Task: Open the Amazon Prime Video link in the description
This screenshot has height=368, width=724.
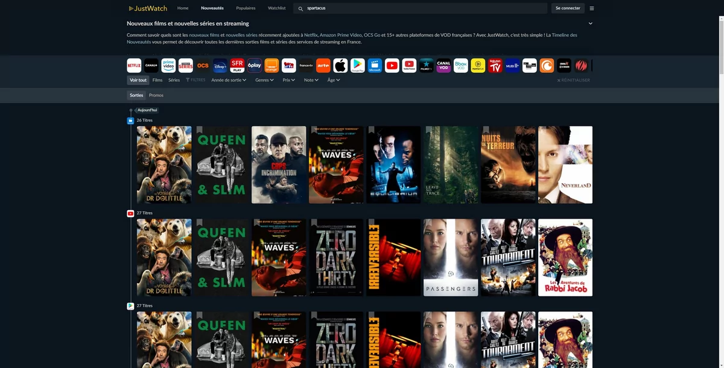Action: pyautogui.click(x=340, y=35)
